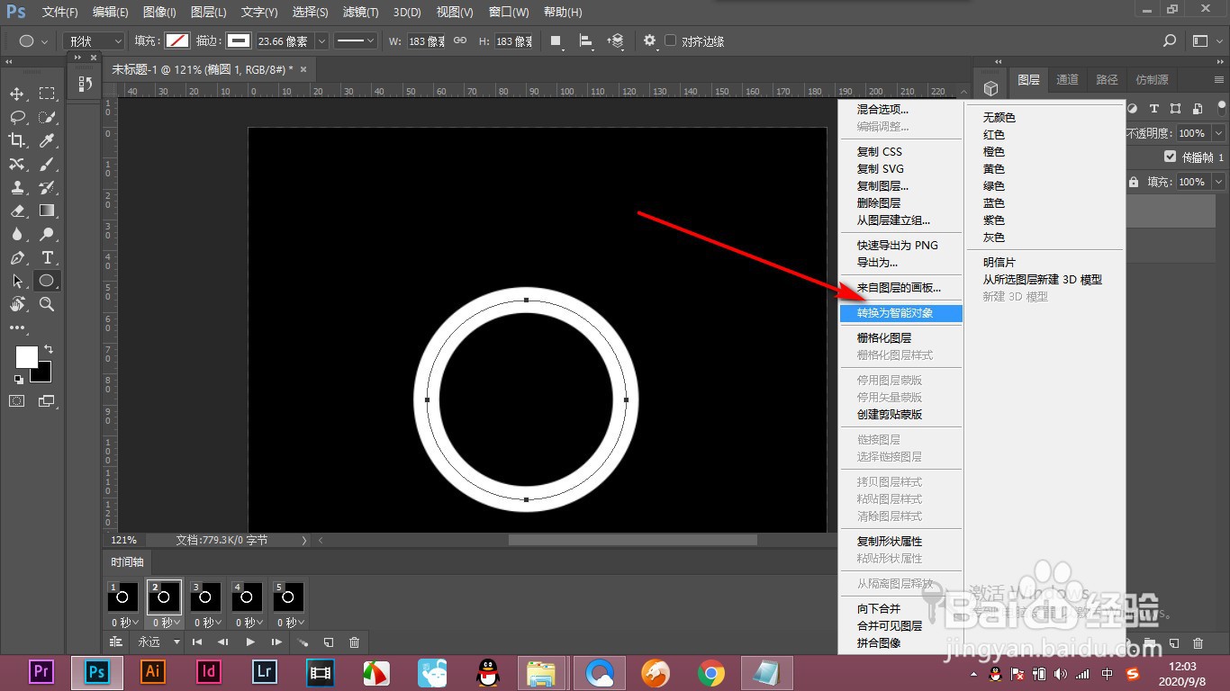Viewport: 1230px width, 691px height.
Task: Click the tween animation frames icon
Action: tap(303, 642)
